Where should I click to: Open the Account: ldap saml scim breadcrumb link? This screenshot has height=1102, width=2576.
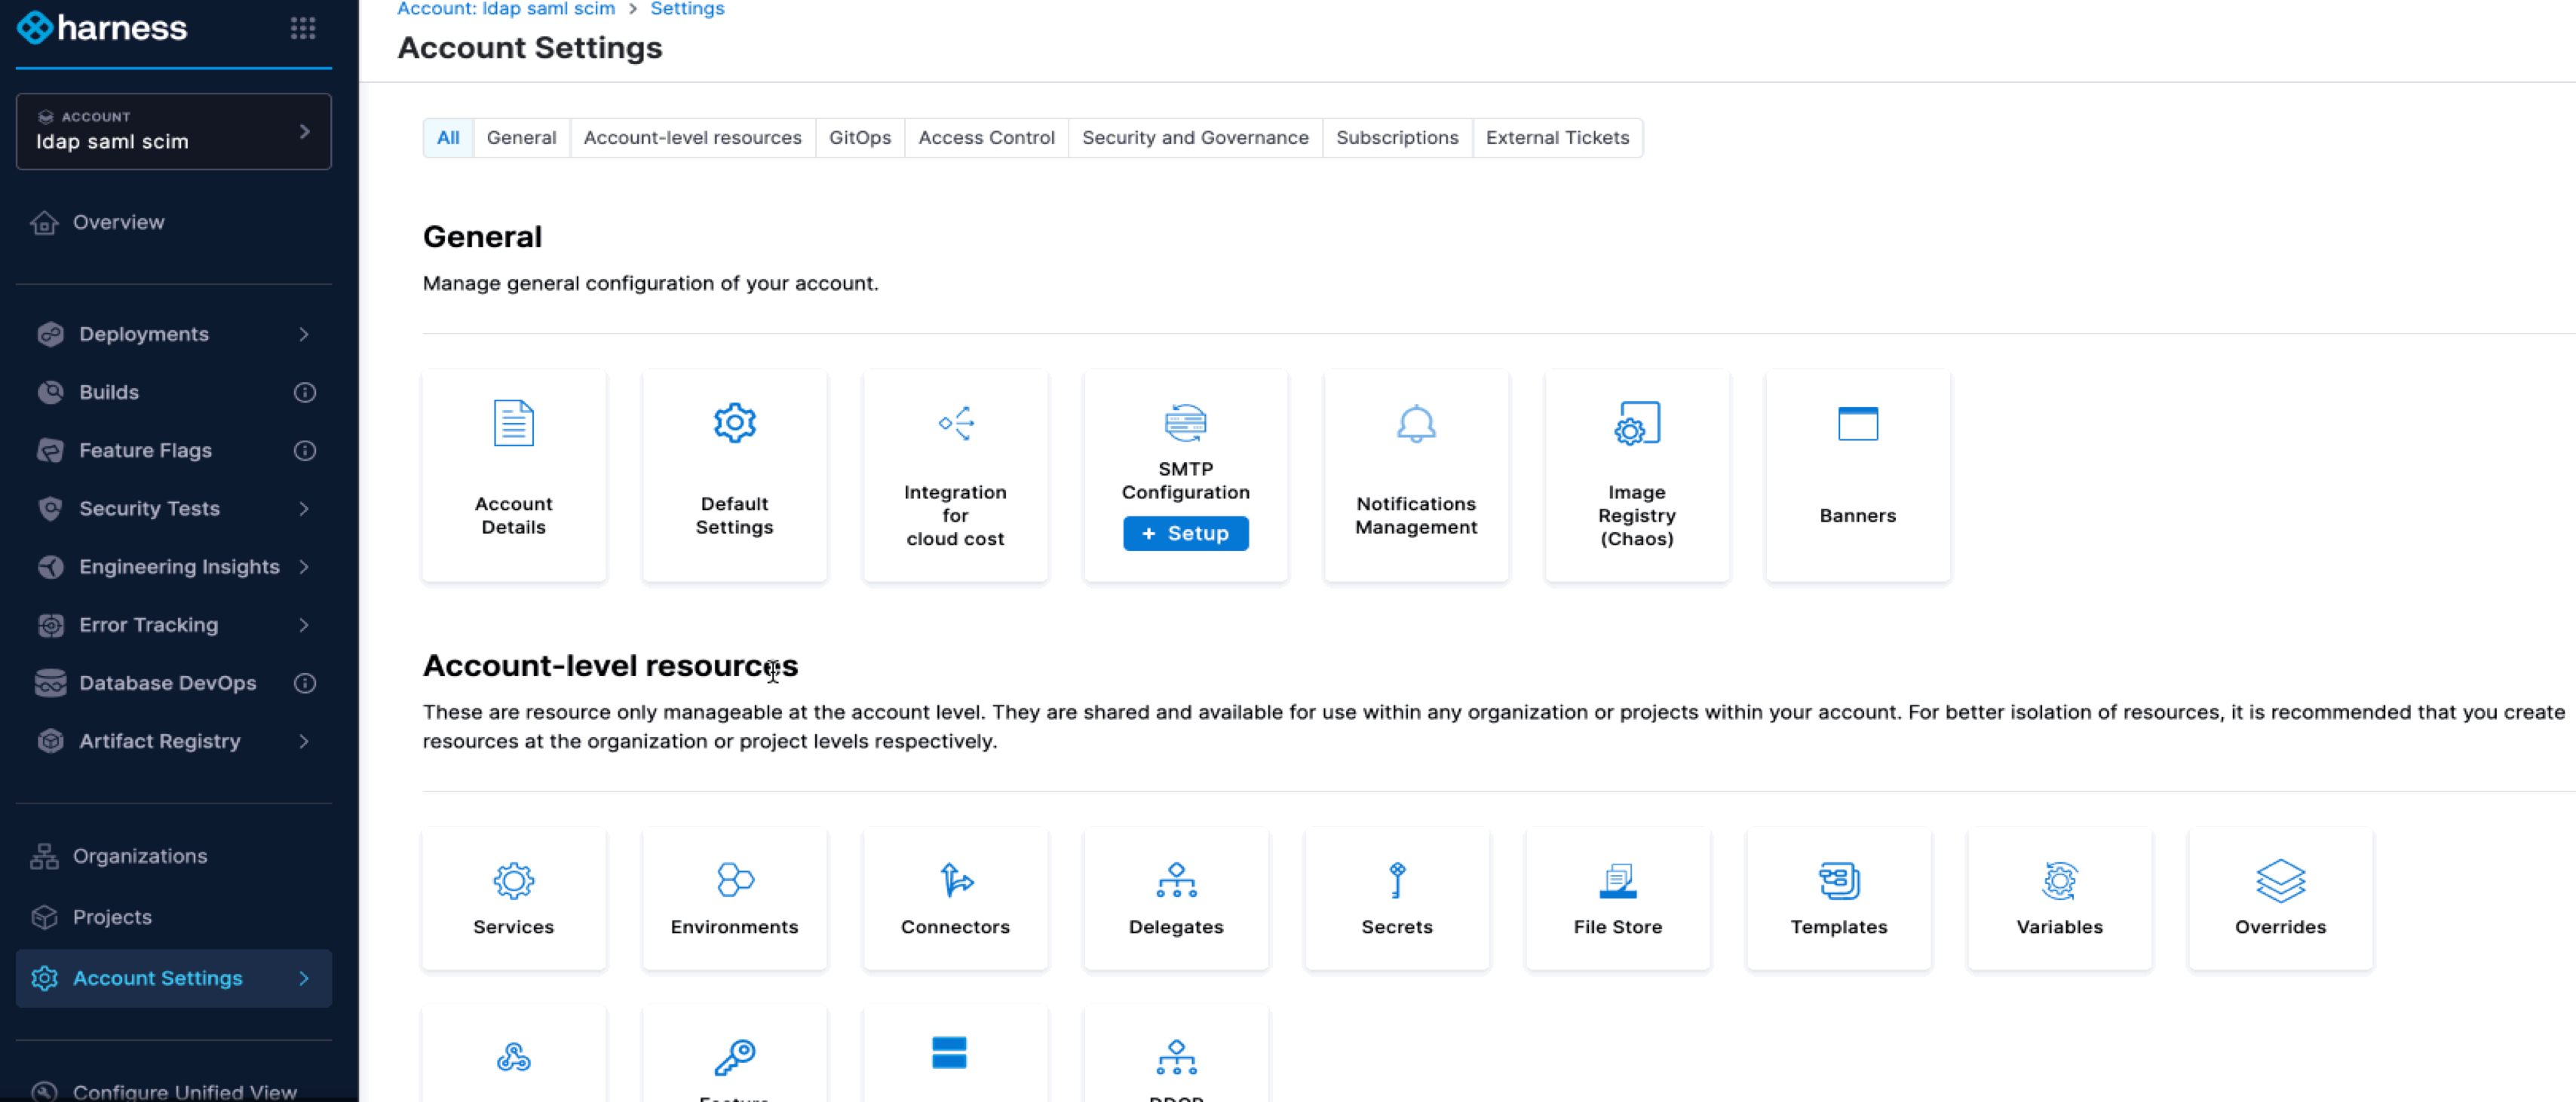505,9
